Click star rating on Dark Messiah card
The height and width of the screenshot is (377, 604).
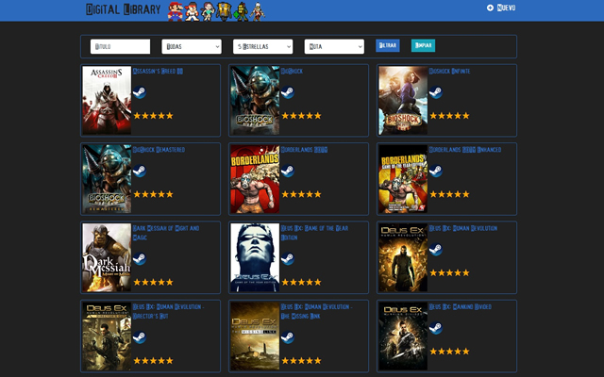[153, 282]
